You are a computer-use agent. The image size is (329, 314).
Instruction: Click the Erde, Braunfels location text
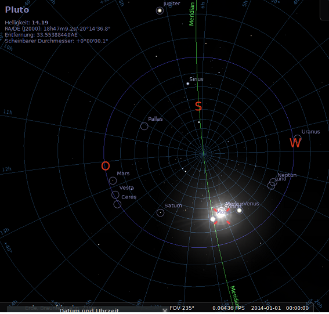[61, 308]
